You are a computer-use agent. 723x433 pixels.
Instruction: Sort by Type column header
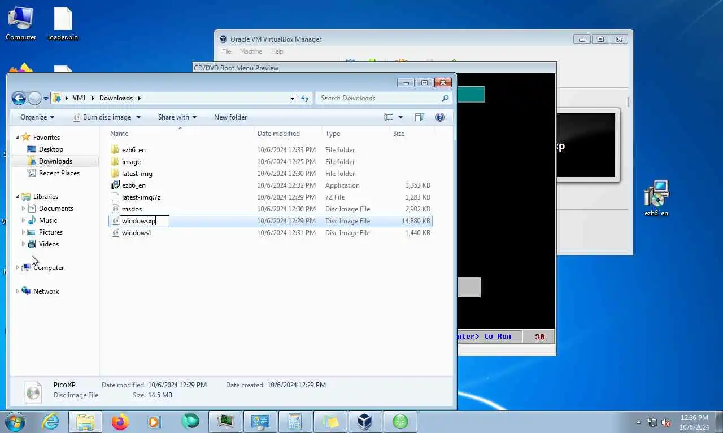coord(355,134)
